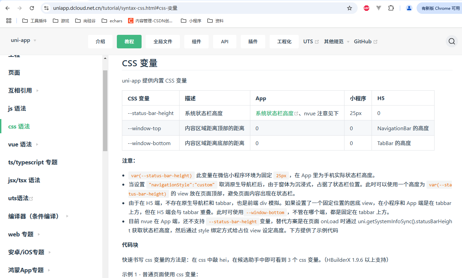Open the 插件 navigation tab
Viewport: 462px width, 278px height.
pyautogui.click(x=253, y=42)
